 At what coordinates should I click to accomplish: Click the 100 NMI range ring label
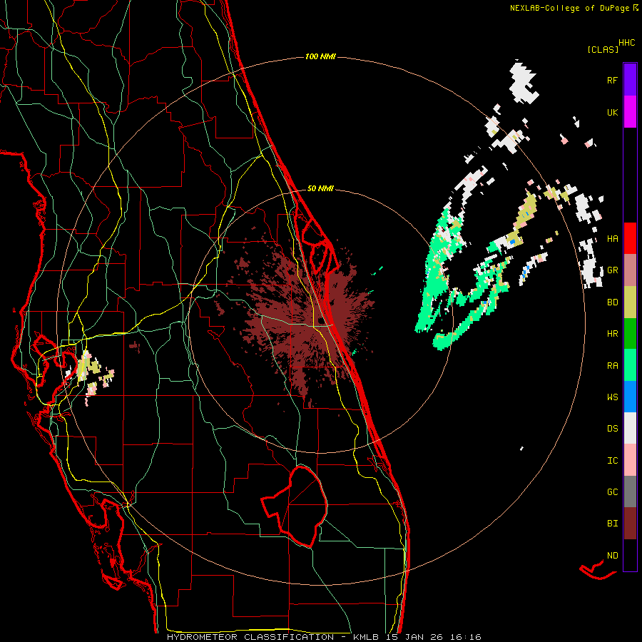click(320, 56)
